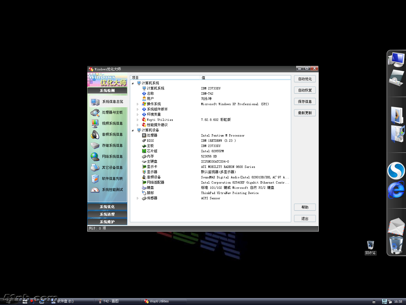406x305 pixels.
Task: Open 视频系统信息 in the sidebar
Action: tap(95, 123)
